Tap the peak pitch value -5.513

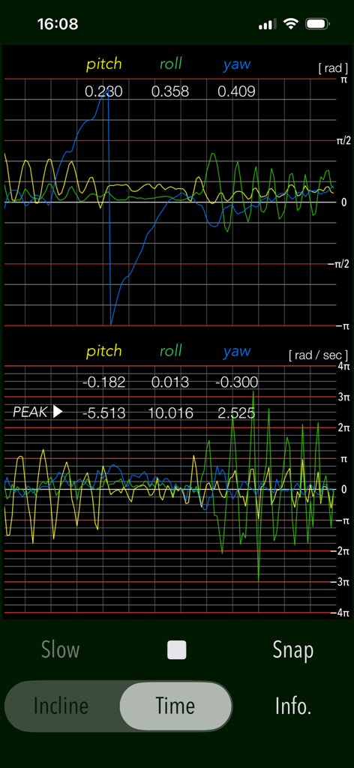pos(103,413)
